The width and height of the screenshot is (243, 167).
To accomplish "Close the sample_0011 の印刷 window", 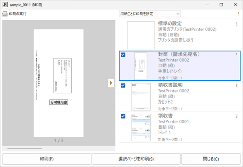I will pos(236,4).
